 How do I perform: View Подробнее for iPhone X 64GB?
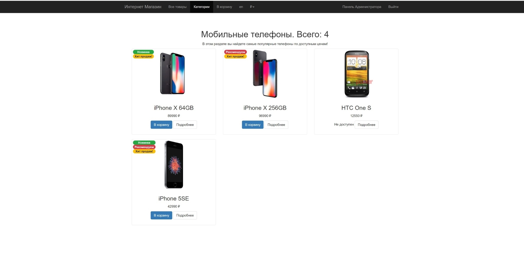185,125
